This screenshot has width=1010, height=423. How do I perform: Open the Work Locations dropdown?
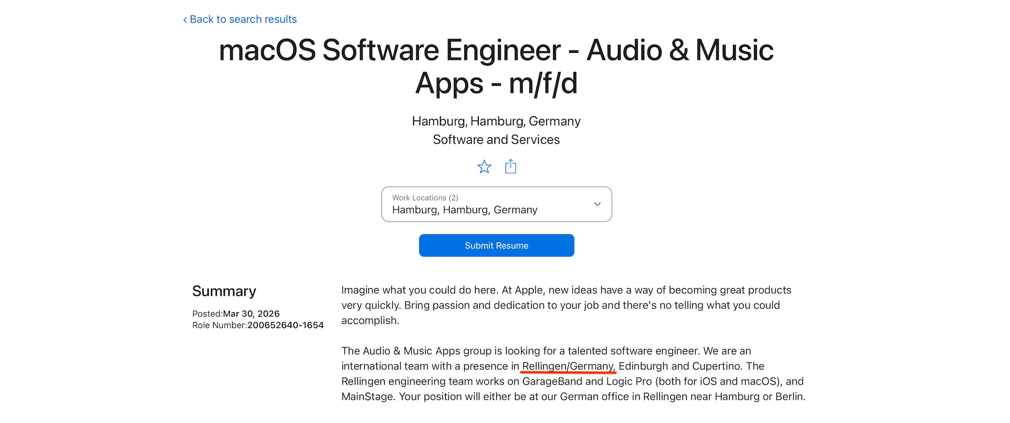[x=496, y=204]
